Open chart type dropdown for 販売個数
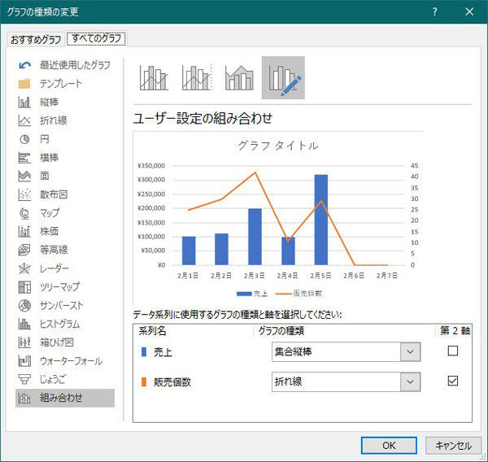Image resolution: width=488 pixels, height=462 pixels. [x=411, y=381]
